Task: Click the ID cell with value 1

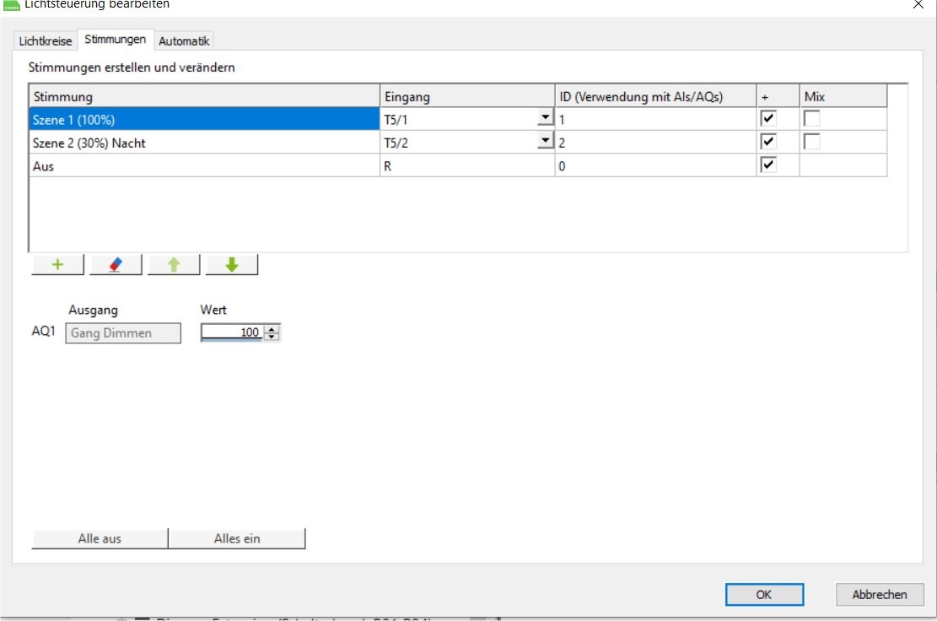Action: click(655, 120)
